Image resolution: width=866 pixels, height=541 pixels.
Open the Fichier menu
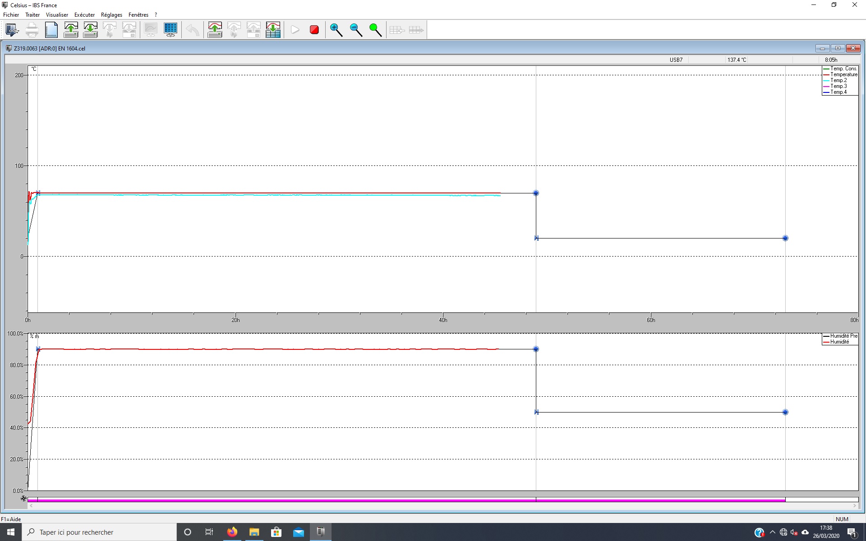(11, 15)
